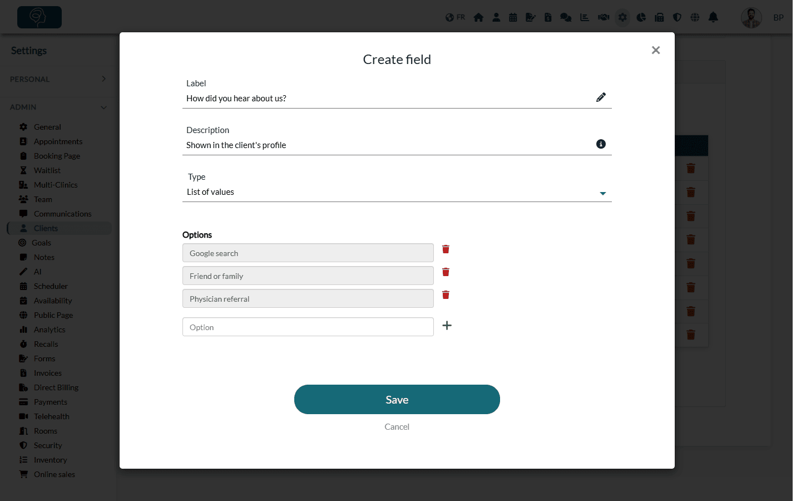The width and height of the screenshot is (801, 501).
Task: Go to Booking Page settings
Action: click(x=57, y=156)
